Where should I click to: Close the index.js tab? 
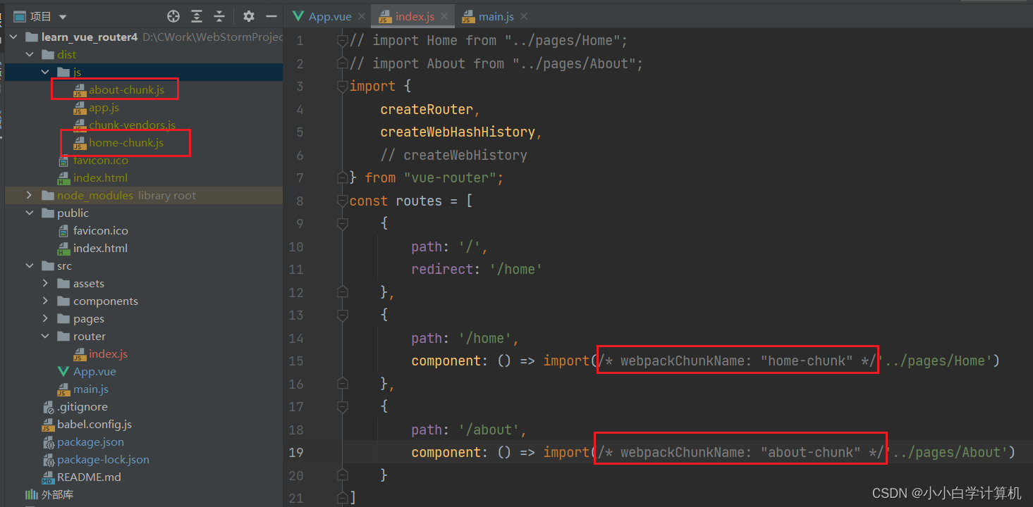pyautogui.click(x=446, y=16)
